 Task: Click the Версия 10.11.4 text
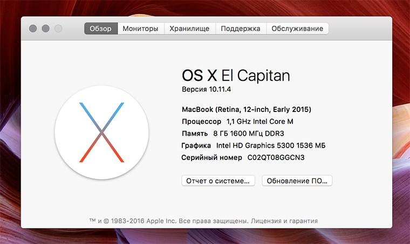click(x=206, y=89)
